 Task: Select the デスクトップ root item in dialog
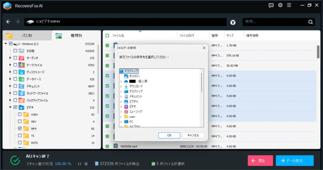[x=129, y=71]
